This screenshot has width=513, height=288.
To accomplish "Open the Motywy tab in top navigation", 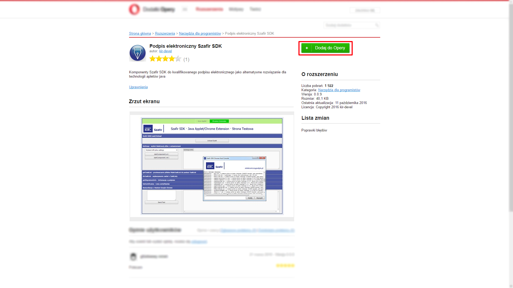I will pyautogui.click(x=236, y=9).
